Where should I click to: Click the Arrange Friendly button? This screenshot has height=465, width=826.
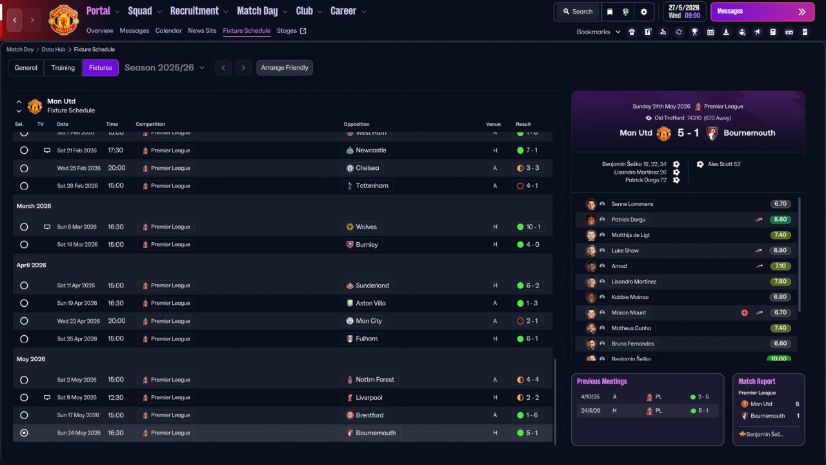pyautogui.click(x=285, y=68)
